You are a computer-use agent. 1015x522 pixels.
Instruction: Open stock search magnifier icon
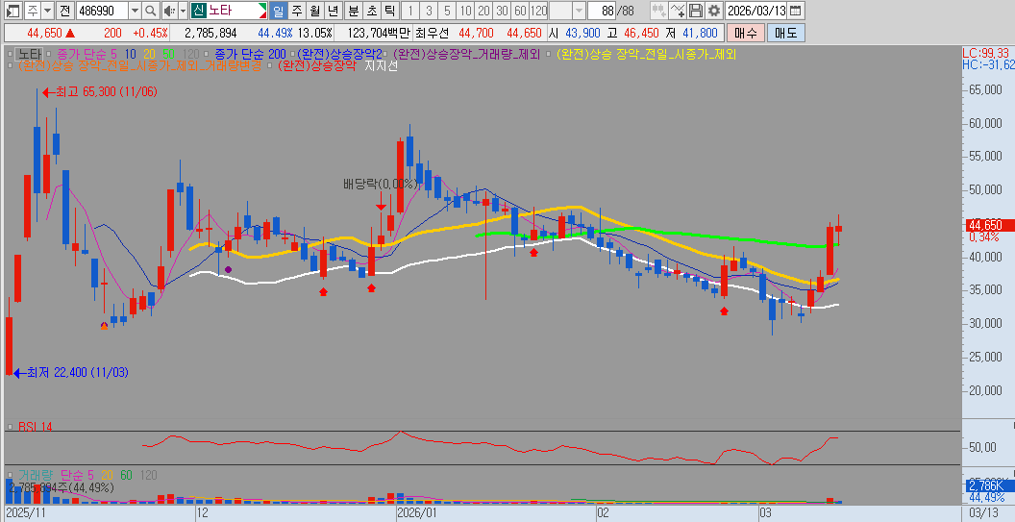(150, 11)
